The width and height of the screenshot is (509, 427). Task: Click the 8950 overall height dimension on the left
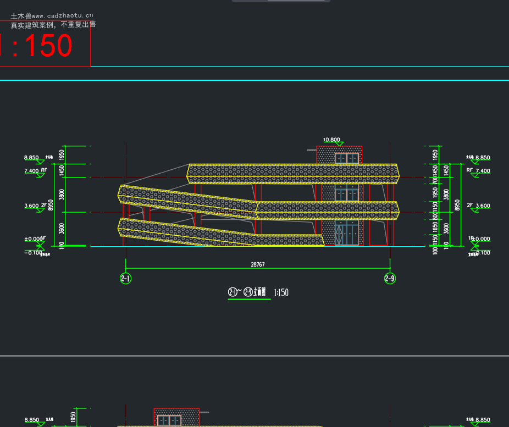click(x=51, y=205)
